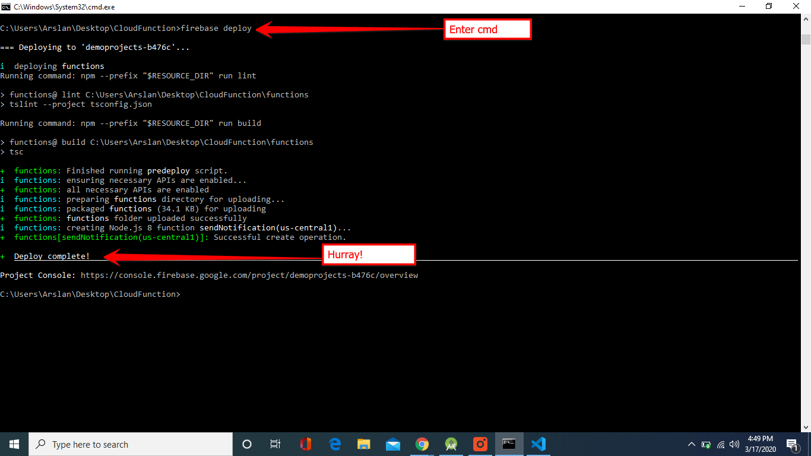Click 'run lint' command line
This screenshot has height=456, width=811.
point(128,76)
